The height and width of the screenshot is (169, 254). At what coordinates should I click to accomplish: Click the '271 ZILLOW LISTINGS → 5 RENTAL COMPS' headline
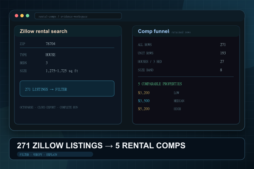[101, 145]
